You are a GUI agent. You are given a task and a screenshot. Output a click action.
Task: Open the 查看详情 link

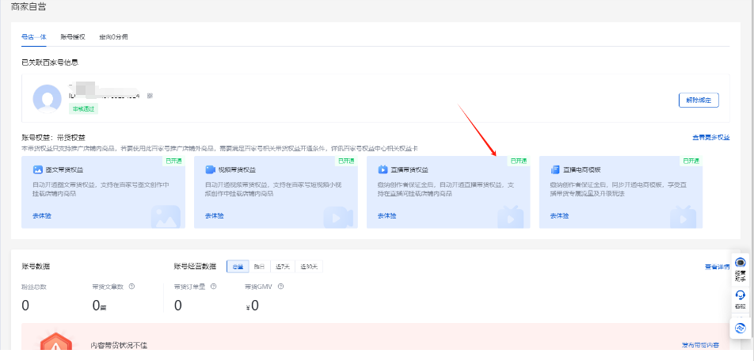(x=717, y=267)
